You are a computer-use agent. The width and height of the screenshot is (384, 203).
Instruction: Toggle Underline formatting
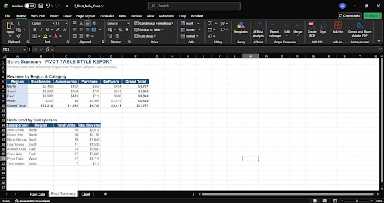[x=47, y=30]
